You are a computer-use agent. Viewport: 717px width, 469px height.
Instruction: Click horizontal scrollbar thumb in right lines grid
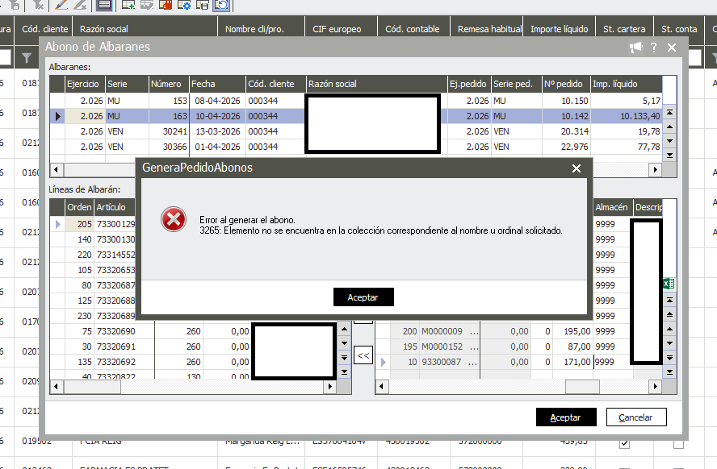[x=582, y=387]
